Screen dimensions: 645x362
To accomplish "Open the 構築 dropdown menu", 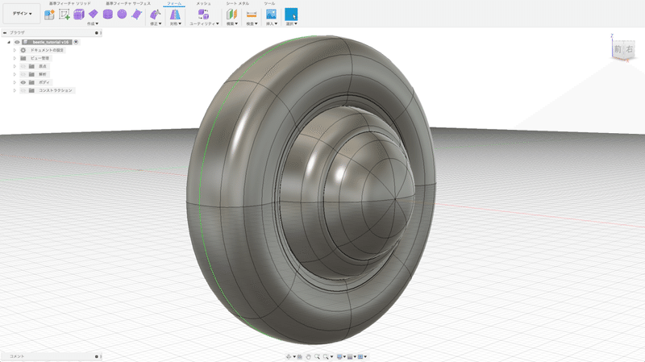I will pyautogui.click(x=232, y=24).
